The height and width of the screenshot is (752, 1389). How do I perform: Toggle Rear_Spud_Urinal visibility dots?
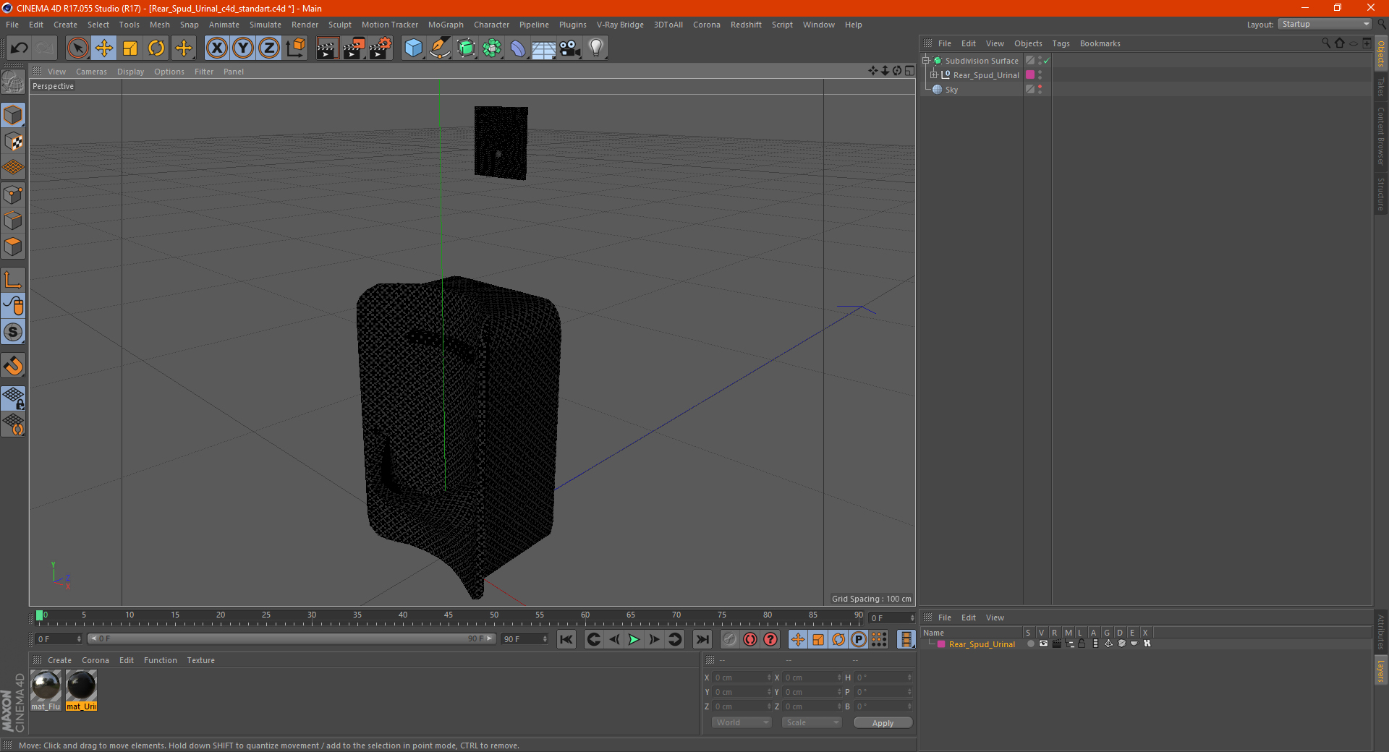[x=1040, y=74]
